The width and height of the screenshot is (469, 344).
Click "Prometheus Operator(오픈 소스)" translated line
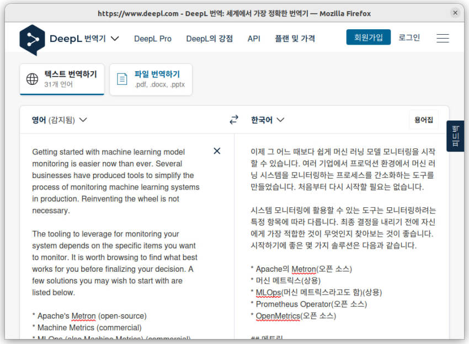pyautogui.click(x=308, y=304)
